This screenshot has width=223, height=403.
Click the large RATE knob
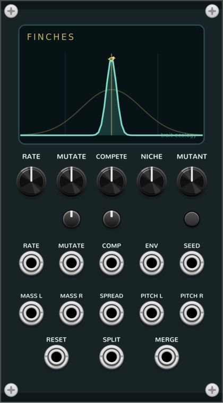tap(31, 181)
